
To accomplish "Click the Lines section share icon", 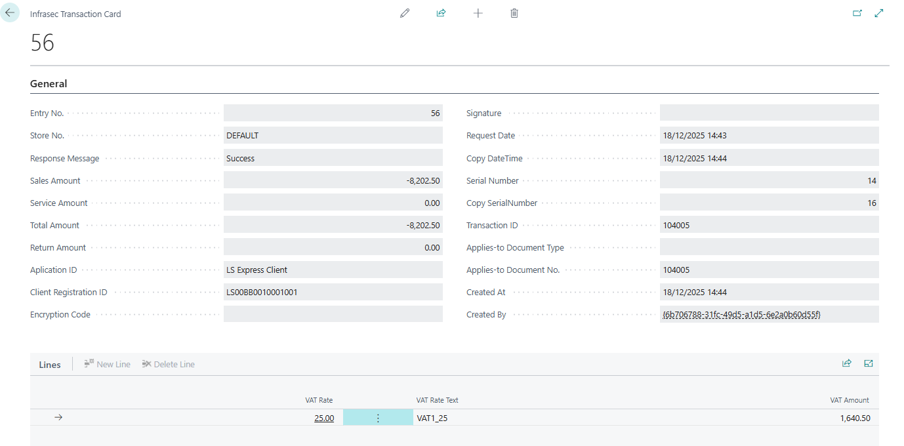I will tap(847, 363).
